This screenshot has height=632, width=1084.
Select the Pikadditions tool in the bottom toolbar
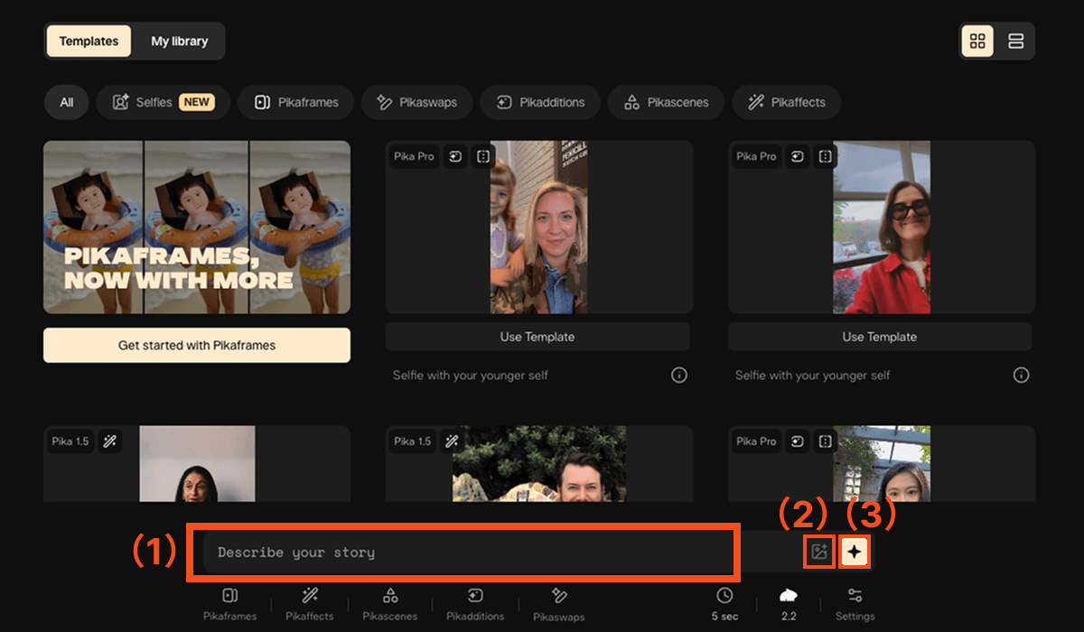pyautogui.click(x=475, y=604)
